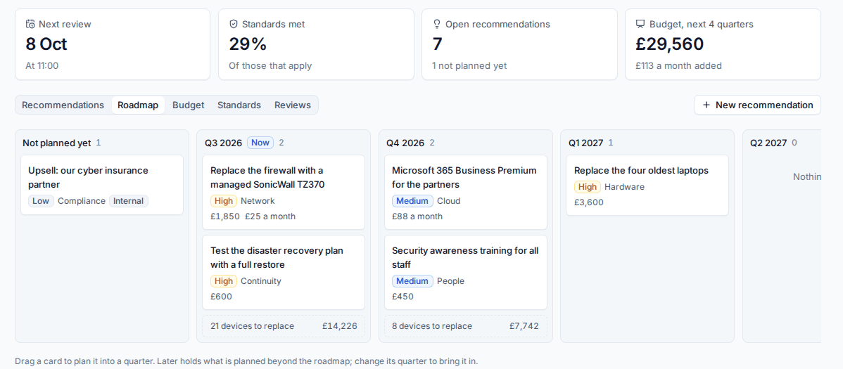Click the £113 a month added text
This screenshot has height=369, width=843.
[678, 66]
